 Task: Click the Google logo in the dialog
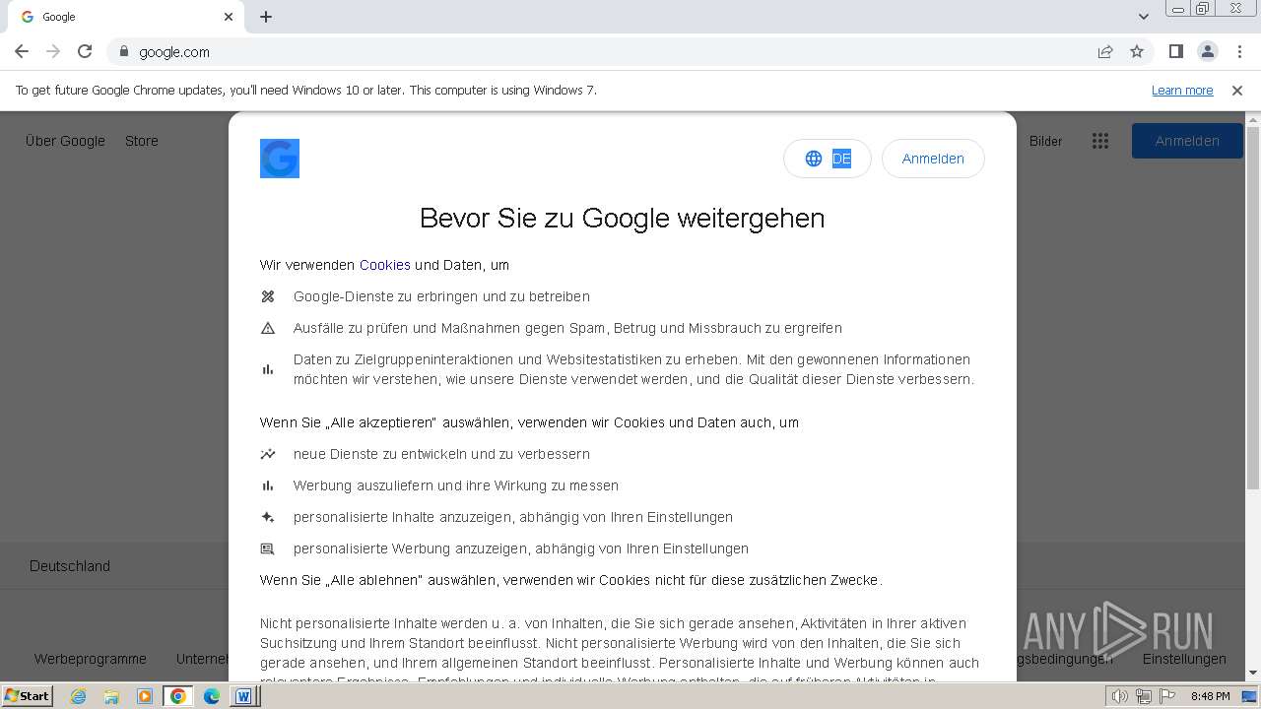pyautogui.click(x=280, y=159)
